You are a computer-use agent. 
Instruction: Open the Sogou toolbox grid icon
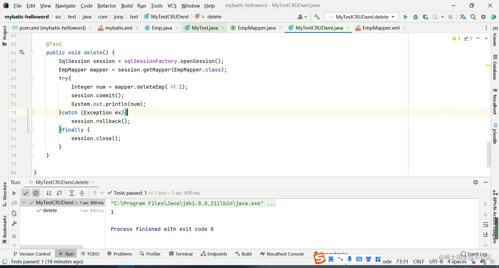pos(378,259)
